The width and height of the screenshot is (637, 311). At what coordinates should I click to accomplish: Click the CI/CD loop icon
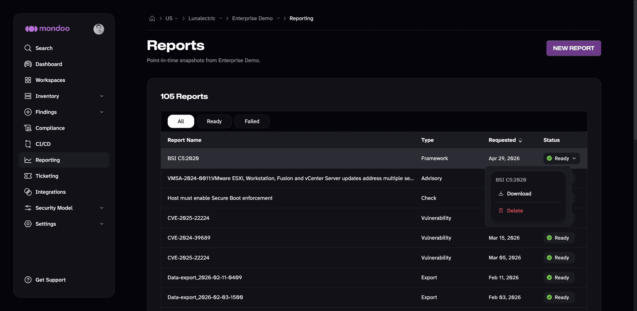pos(28,144)
